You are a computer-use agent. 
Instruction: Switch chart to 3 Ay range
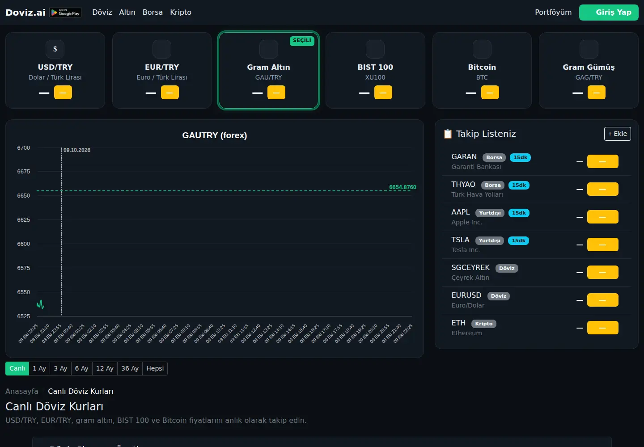pyautogui.click(x=60, y=368)
